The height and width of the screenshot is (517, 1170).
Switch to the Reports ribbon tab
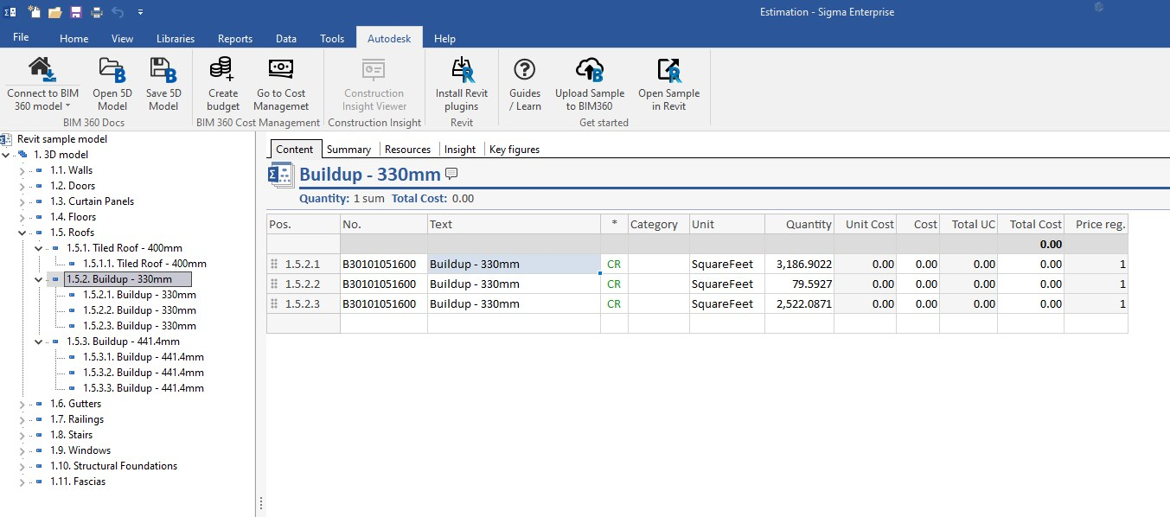(235, 39)
